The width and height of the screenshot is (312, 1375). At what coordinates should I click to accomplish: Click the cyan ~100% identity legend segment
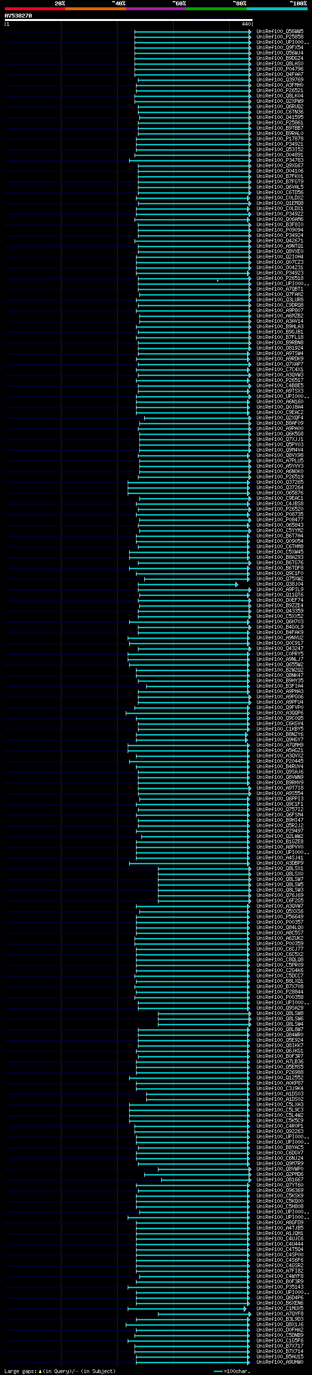pos(277,9)
